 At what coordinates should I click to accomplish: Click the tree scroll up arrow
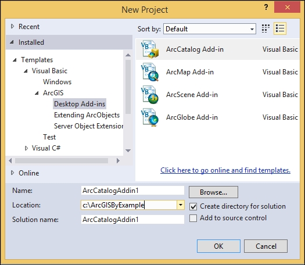(x=128, y=55)
